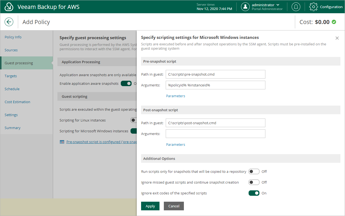The width and height of the screenshot is (345, 216).
Task: Click the Pre-snapshot script section header
Action: click(241, 61)
